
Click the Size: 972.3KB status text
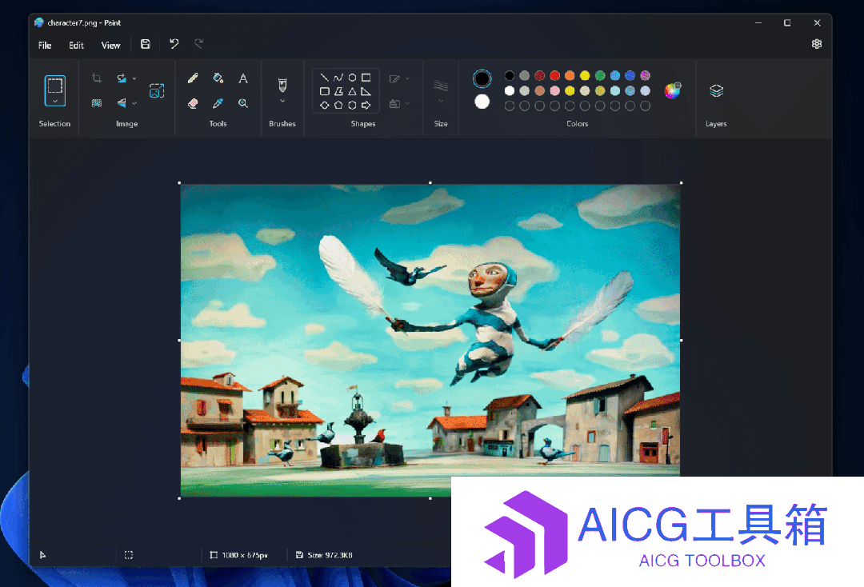(x=330, y=555)
